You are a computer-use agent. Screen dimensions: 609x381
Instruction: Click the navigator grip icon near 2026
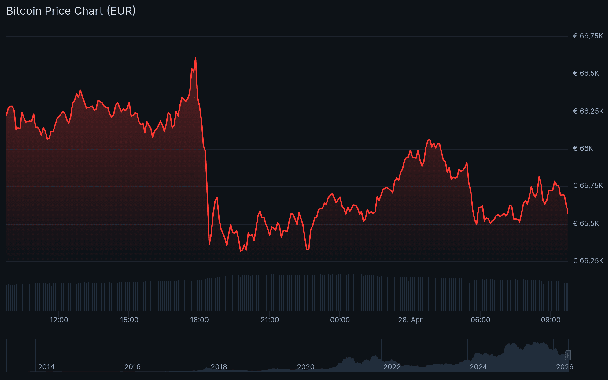(569, 356)
